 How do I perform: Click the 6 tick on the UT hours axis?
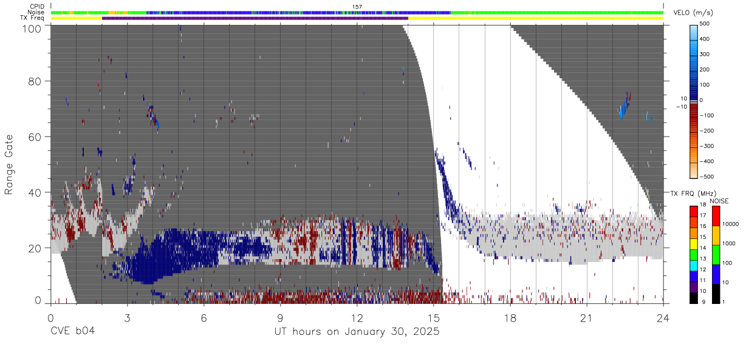coord(204,319)
